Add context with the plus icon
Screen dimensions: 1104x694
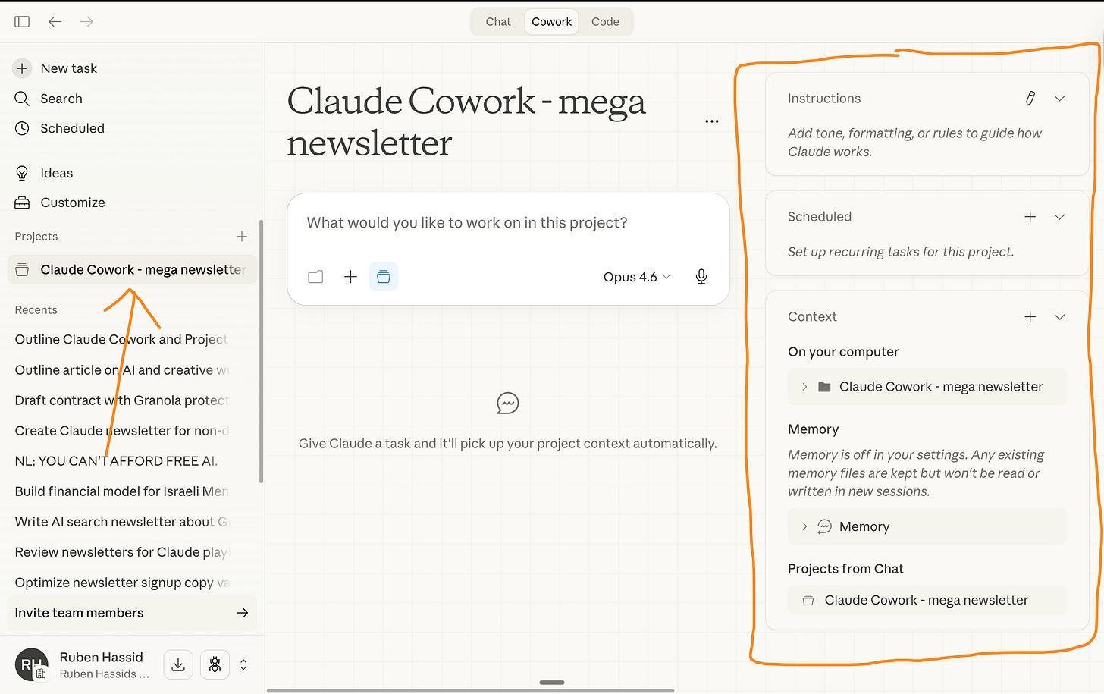tap(1030, 317)
